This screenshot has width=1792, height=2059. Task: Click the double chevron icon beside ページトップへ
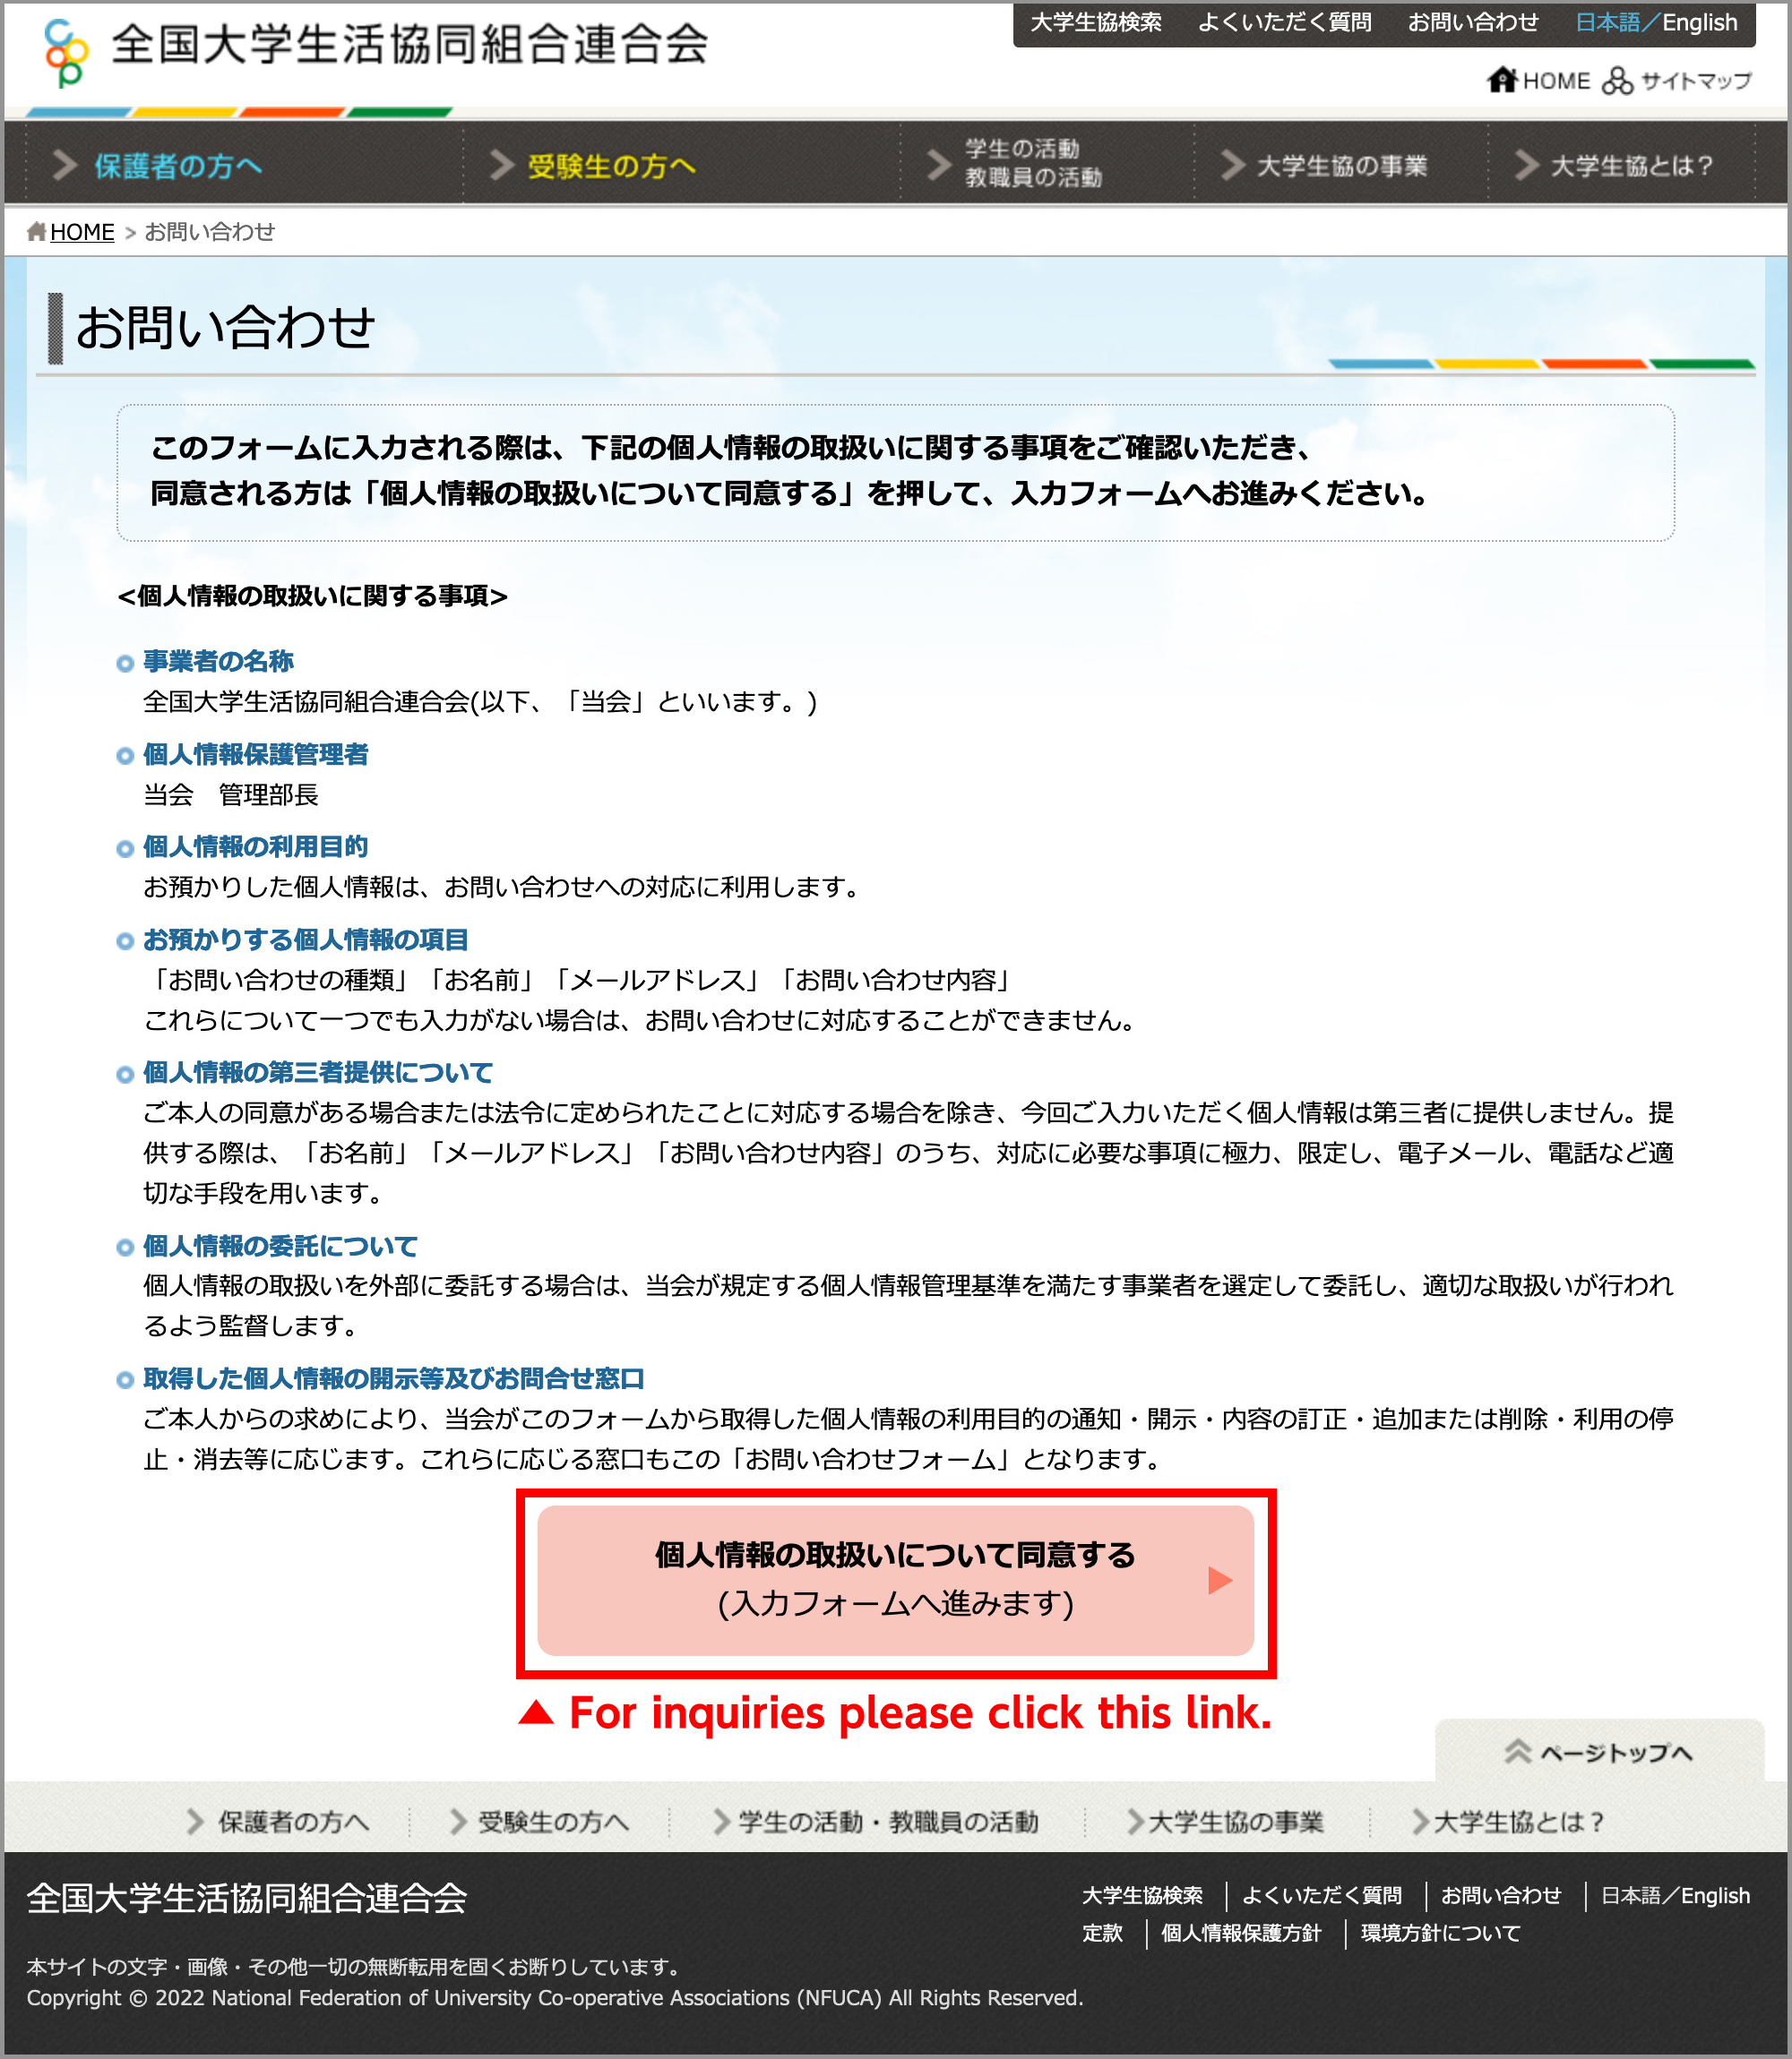pyautogui.click(x=1518, y=1752)
